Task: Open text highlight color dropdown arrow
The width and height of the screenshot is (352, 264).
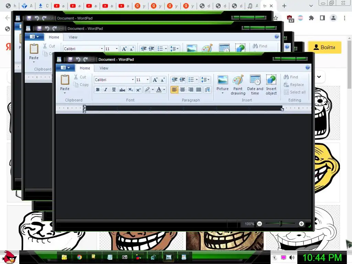Action: [153, 90]
